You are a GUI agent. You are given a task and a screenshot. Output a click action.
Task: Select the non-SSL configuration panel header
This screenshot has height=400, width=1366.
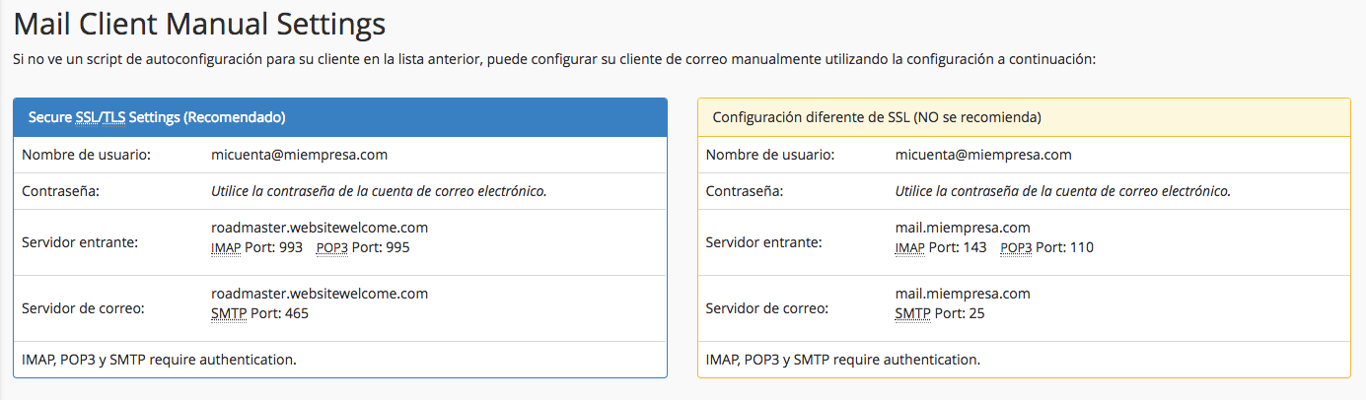[x=1024, y=117]
